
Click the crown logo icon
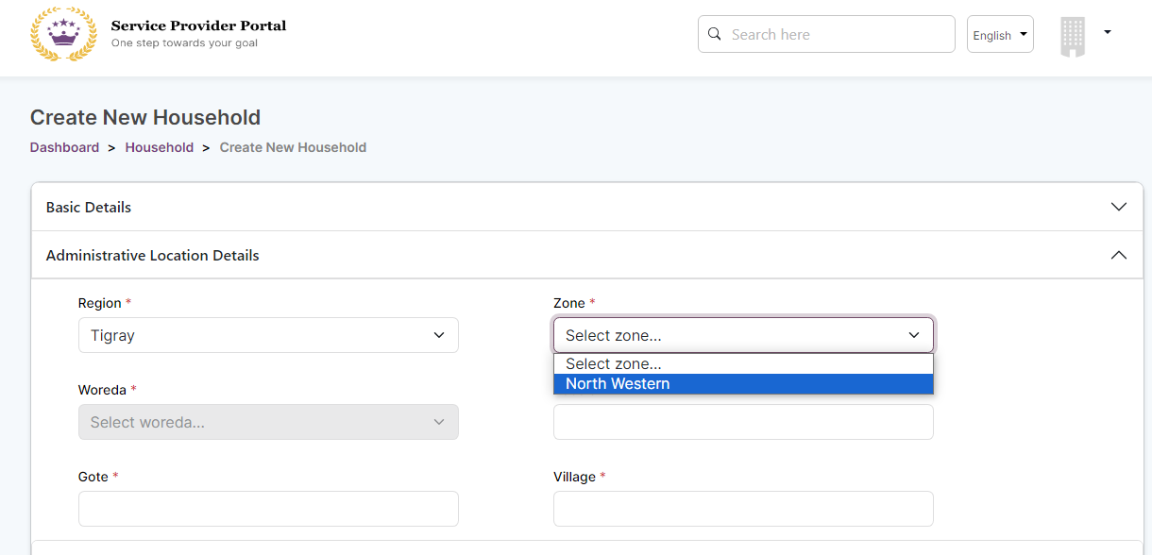[63, 34]
